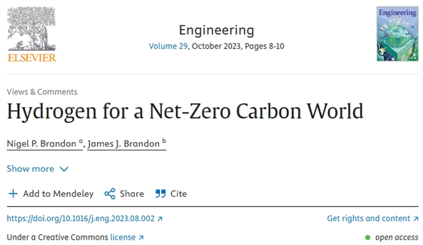Open the Share option
This screenshot has width=423, height=245.
(x=124, y=193)
